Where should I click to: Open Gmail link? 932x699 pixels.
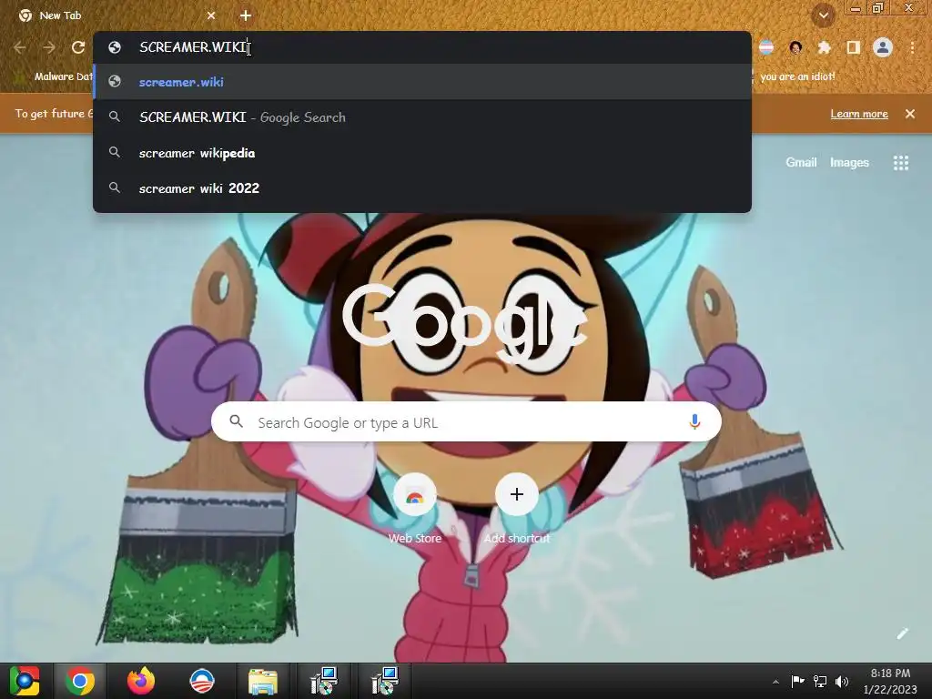[801, 162]
